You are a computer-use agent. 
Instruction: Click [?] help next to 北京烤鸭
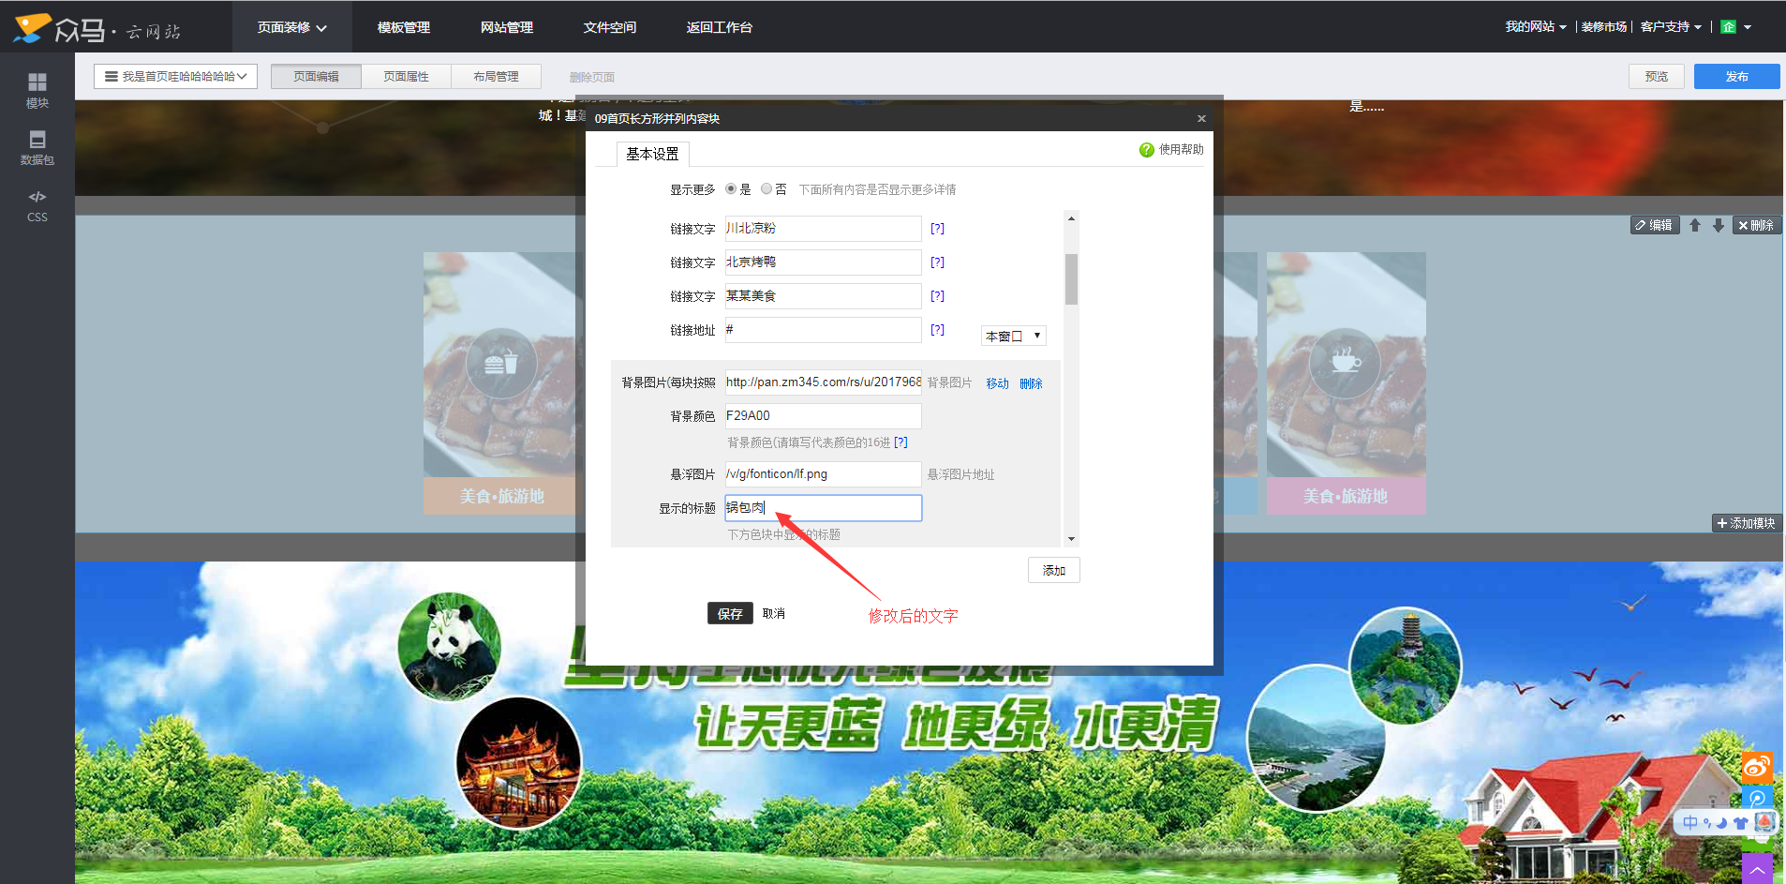[937, 262]
